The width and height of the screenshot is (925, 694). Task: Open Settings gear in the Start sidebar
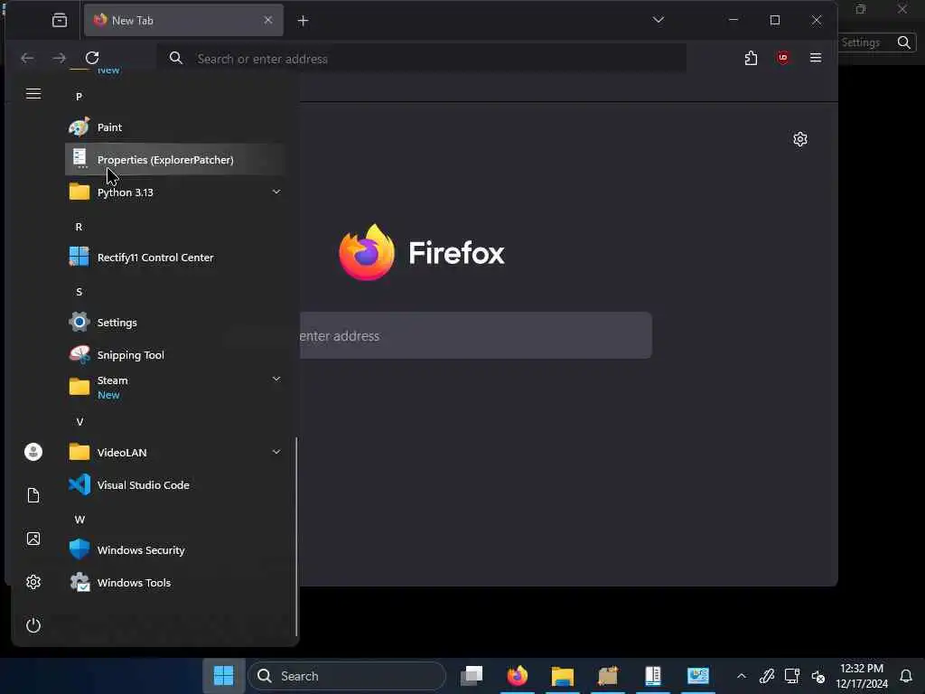[33, 582]
